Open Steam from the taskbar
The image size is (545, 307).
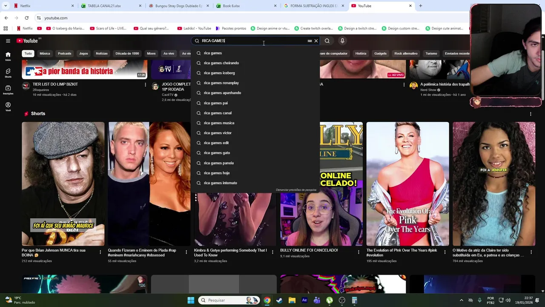pyautogui.click(x=279, y=300)
